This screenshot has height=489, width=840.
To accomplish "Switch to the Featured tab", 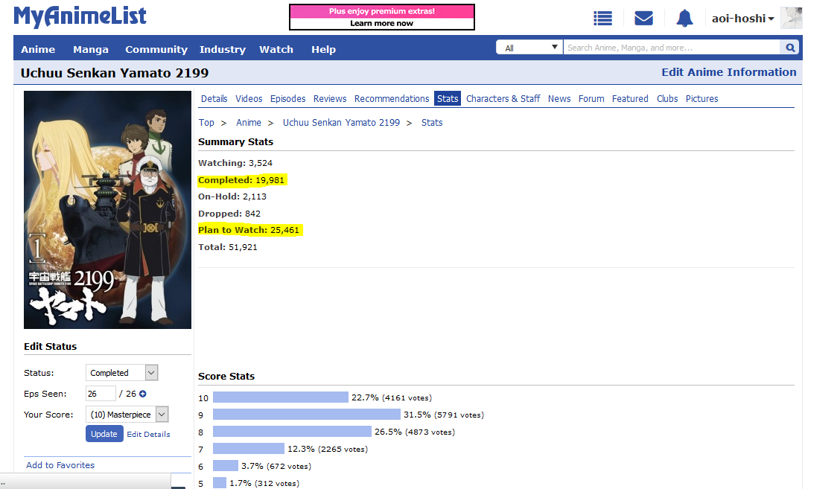I will (630, 98).
